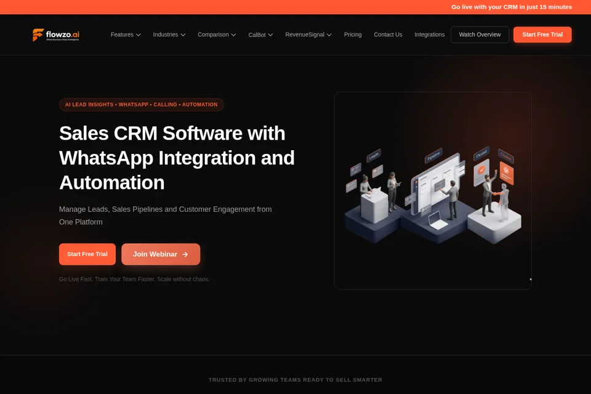Open the Industries dropdown
The width and height of the screenshot is (591, 394).
coord(169,34)
